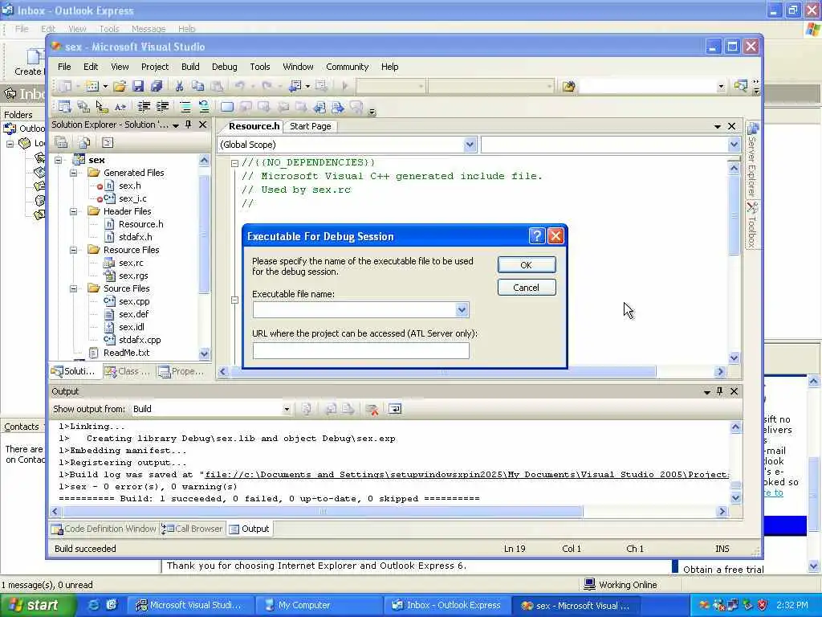
Task: Click the Display Word Completion icon
Action: point(120,107)
